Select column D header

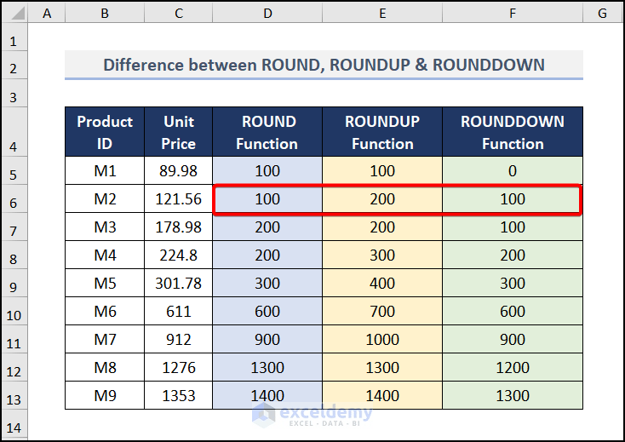coord(267,13)
